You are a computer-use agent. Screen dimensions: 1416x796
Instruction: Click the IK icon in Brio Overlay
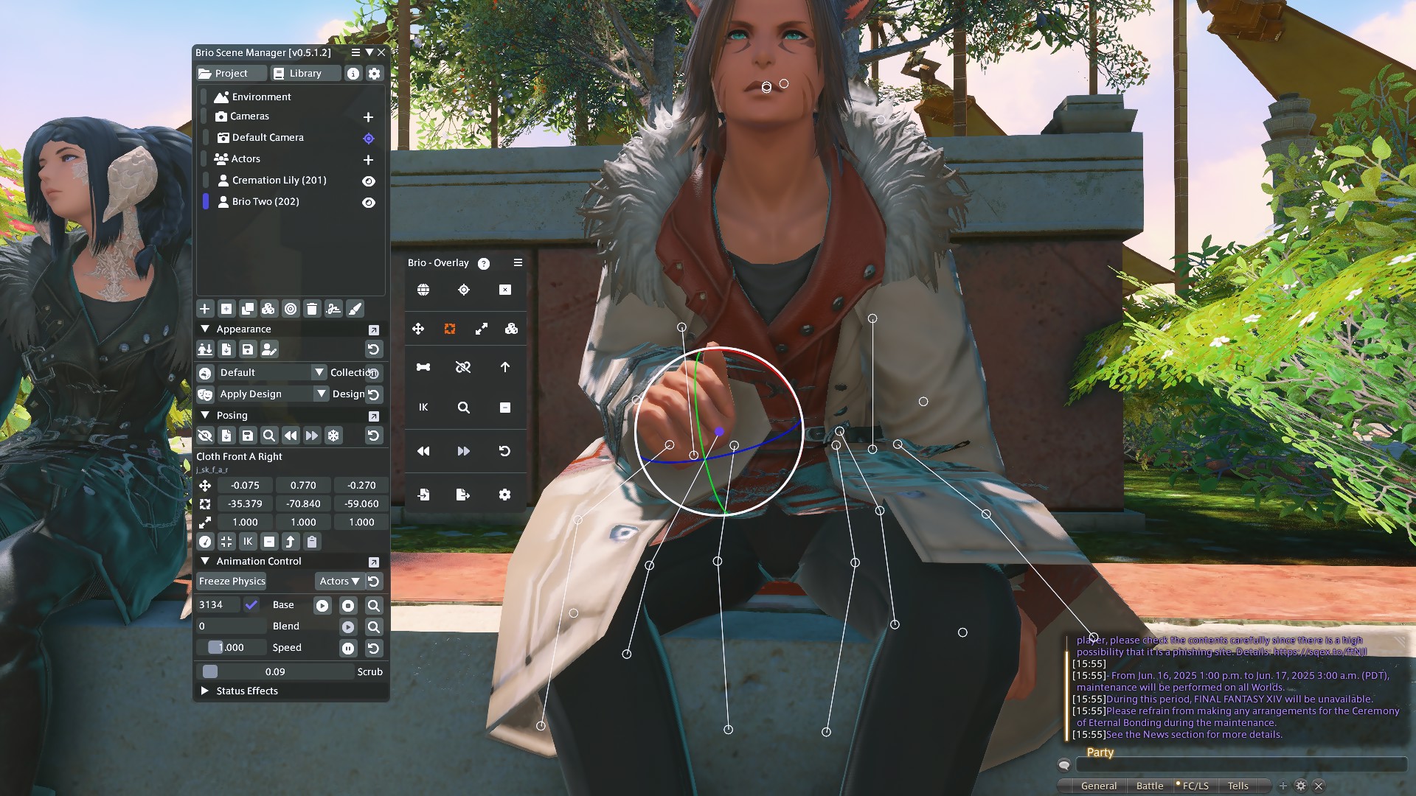pos(423,407)
